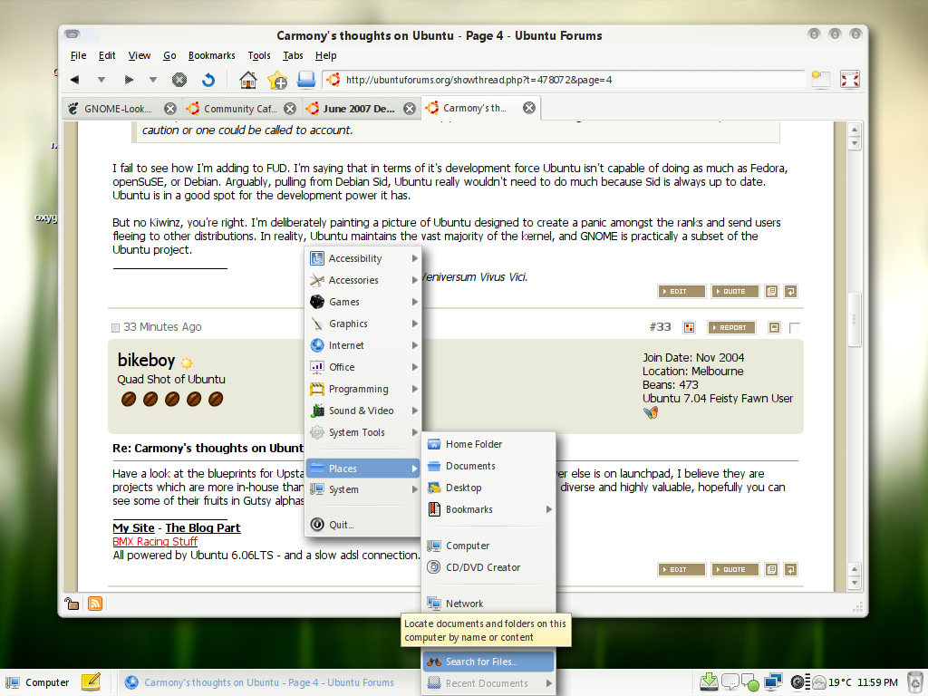Viewport: 928px width, 696px height.
Task: Open the Bookmarks menu in menu bar
Action: [x=211, y=55]
